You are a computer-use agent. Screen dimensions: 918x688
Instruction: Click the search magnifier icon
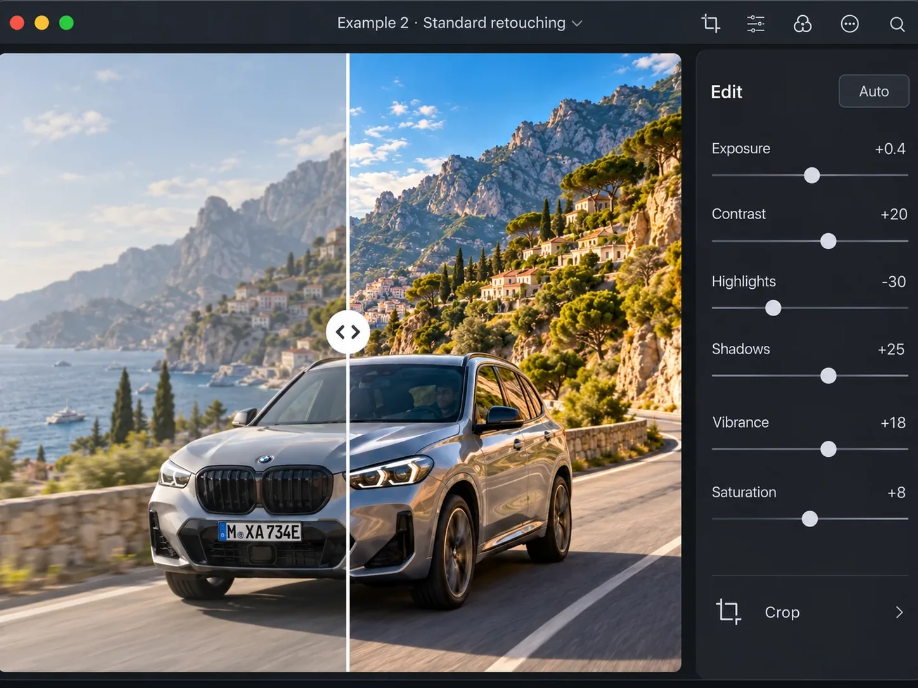[x=897, y=24]
